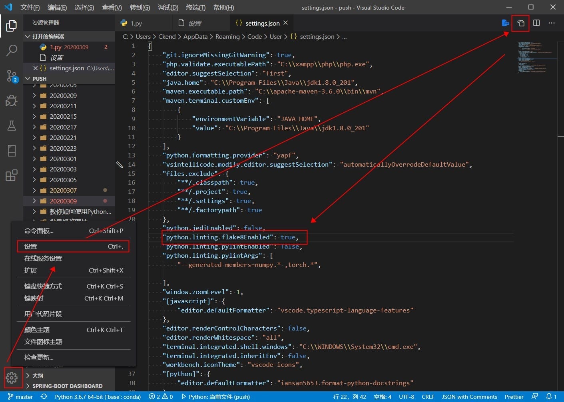The image size is (564, 402).
Task: Open the Source Control view icon
Action: pos(12,76)
